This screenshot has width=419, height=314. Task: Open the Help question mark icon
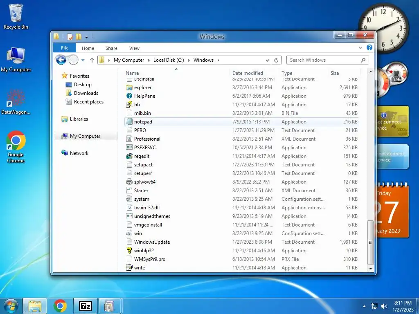369,47
